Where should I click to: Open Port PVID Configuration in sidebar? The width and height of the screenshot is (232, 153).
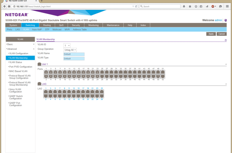[x=21, y=67]
